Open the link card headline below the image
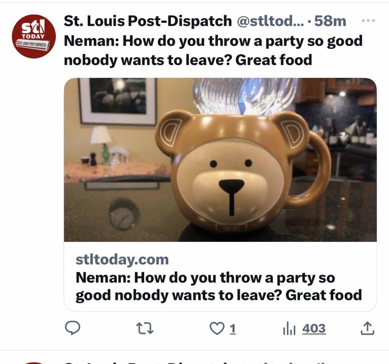The image size is (389, 364). pyautogui.click(x=218, y=286)
